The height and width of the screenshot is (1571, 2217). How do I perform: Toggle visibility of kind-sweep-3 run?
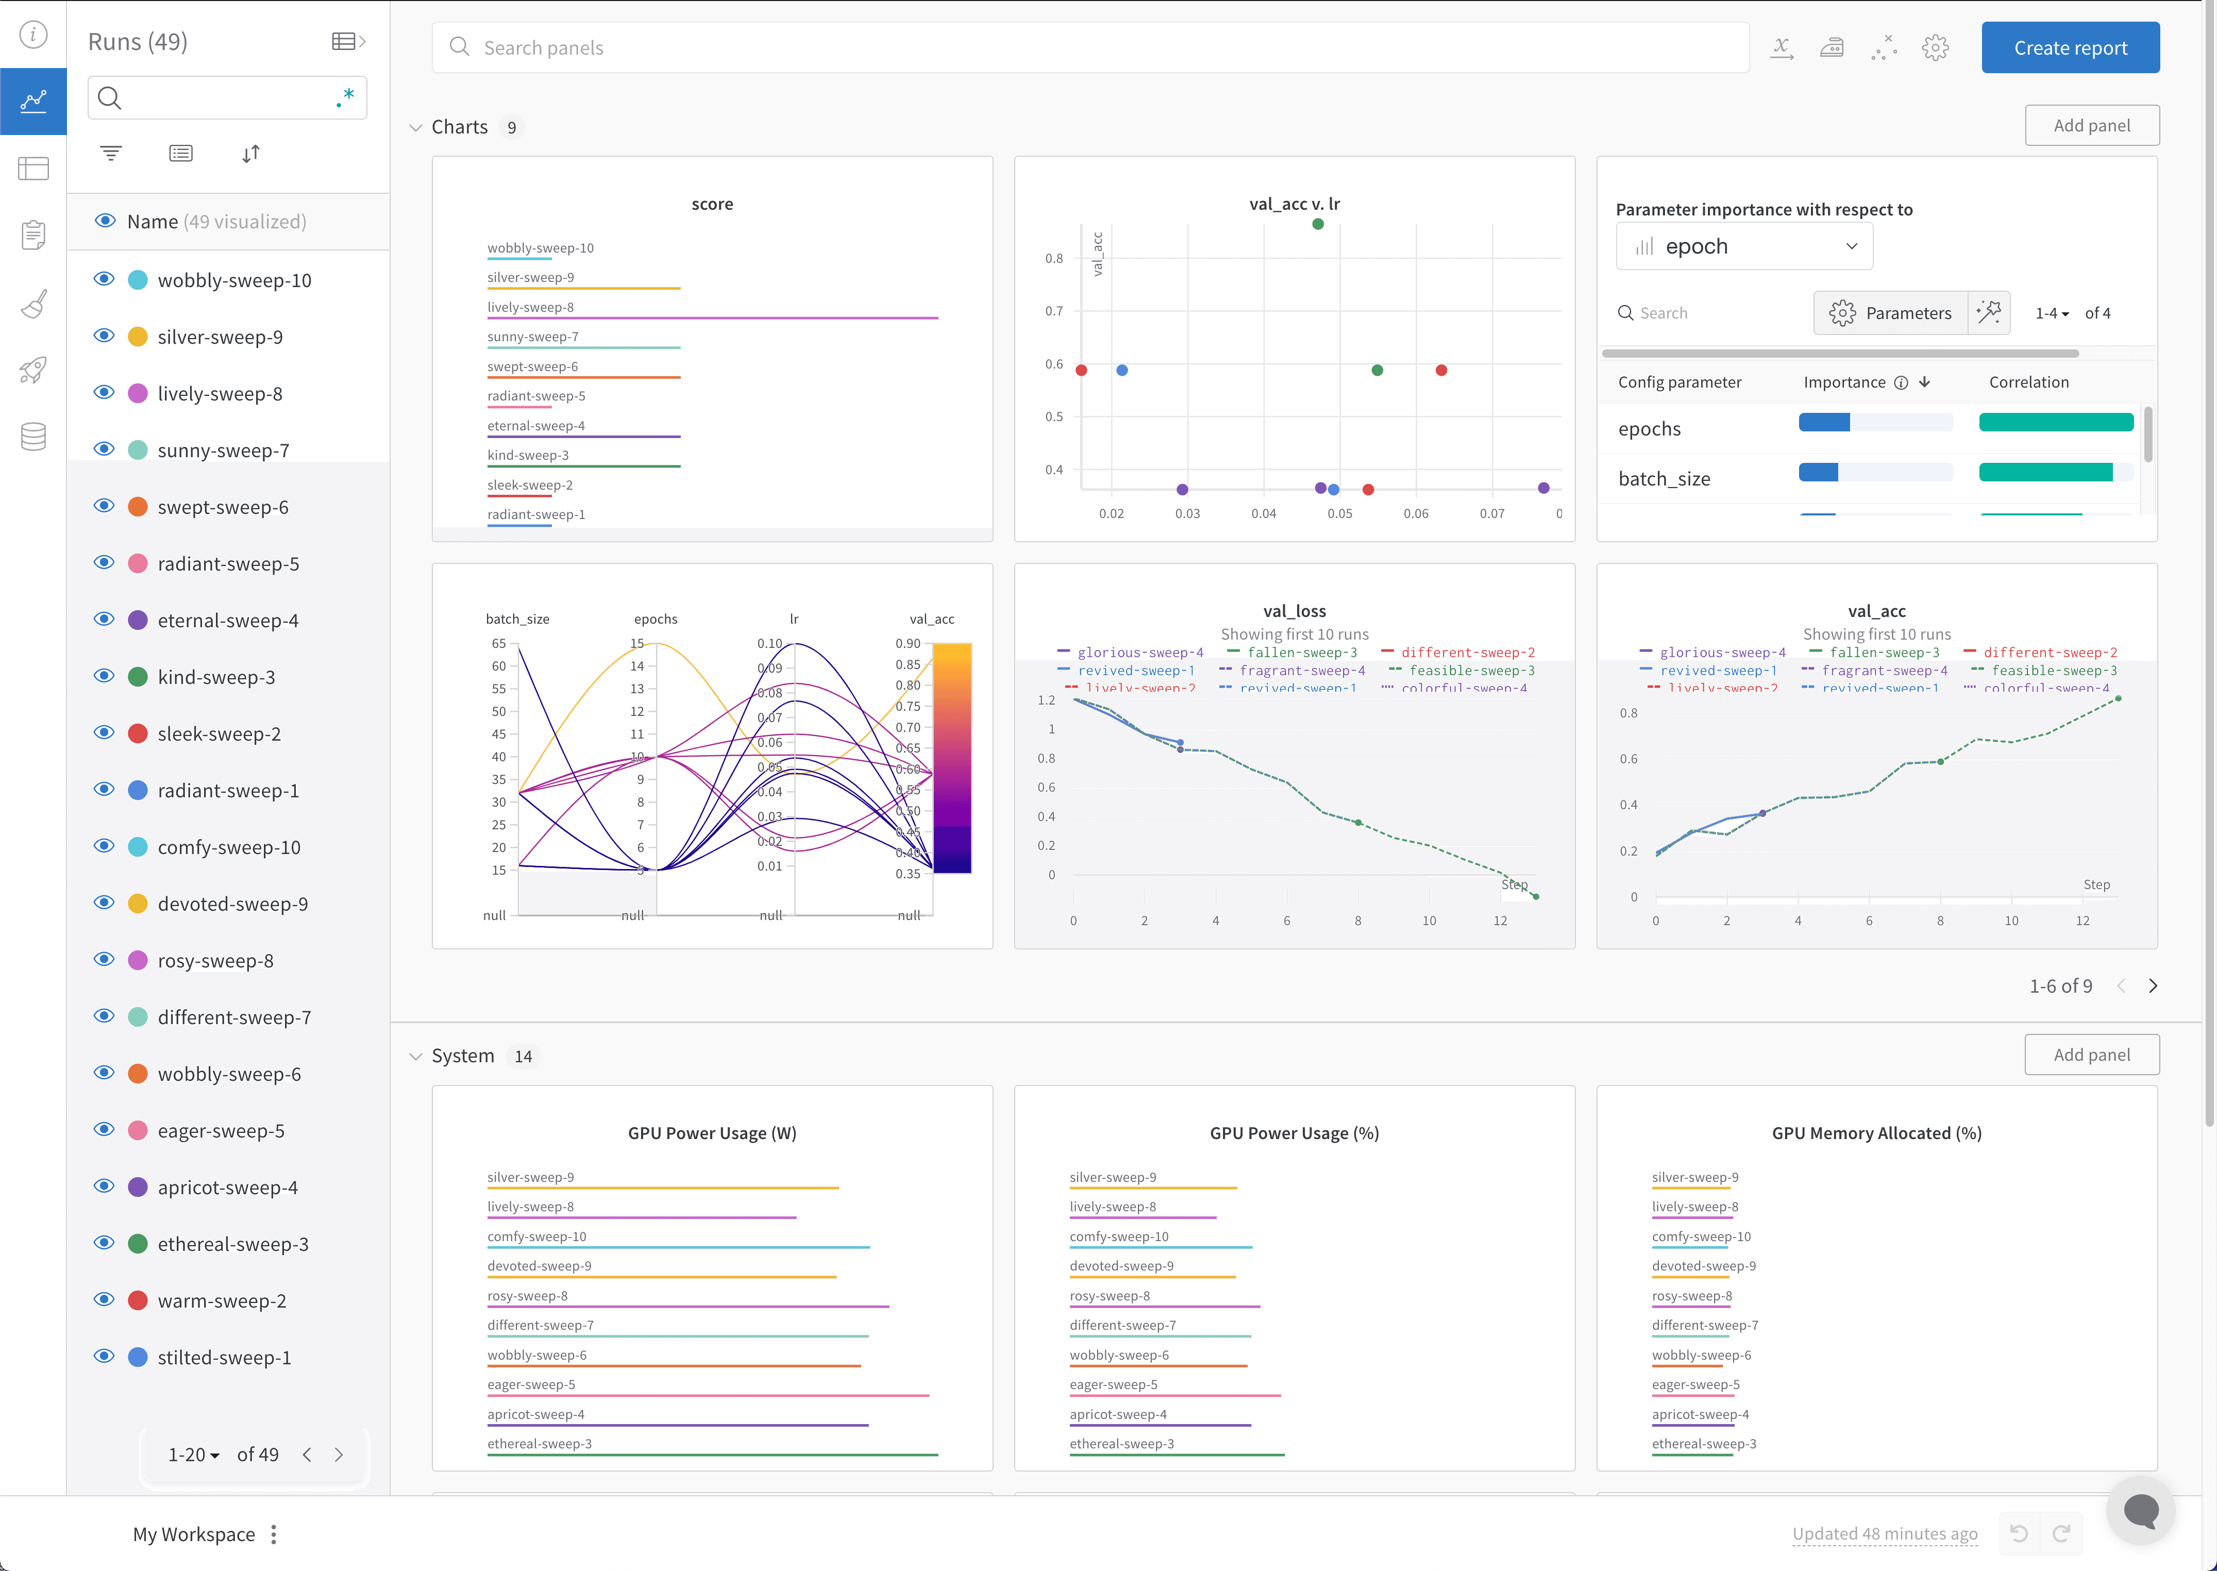105,675
